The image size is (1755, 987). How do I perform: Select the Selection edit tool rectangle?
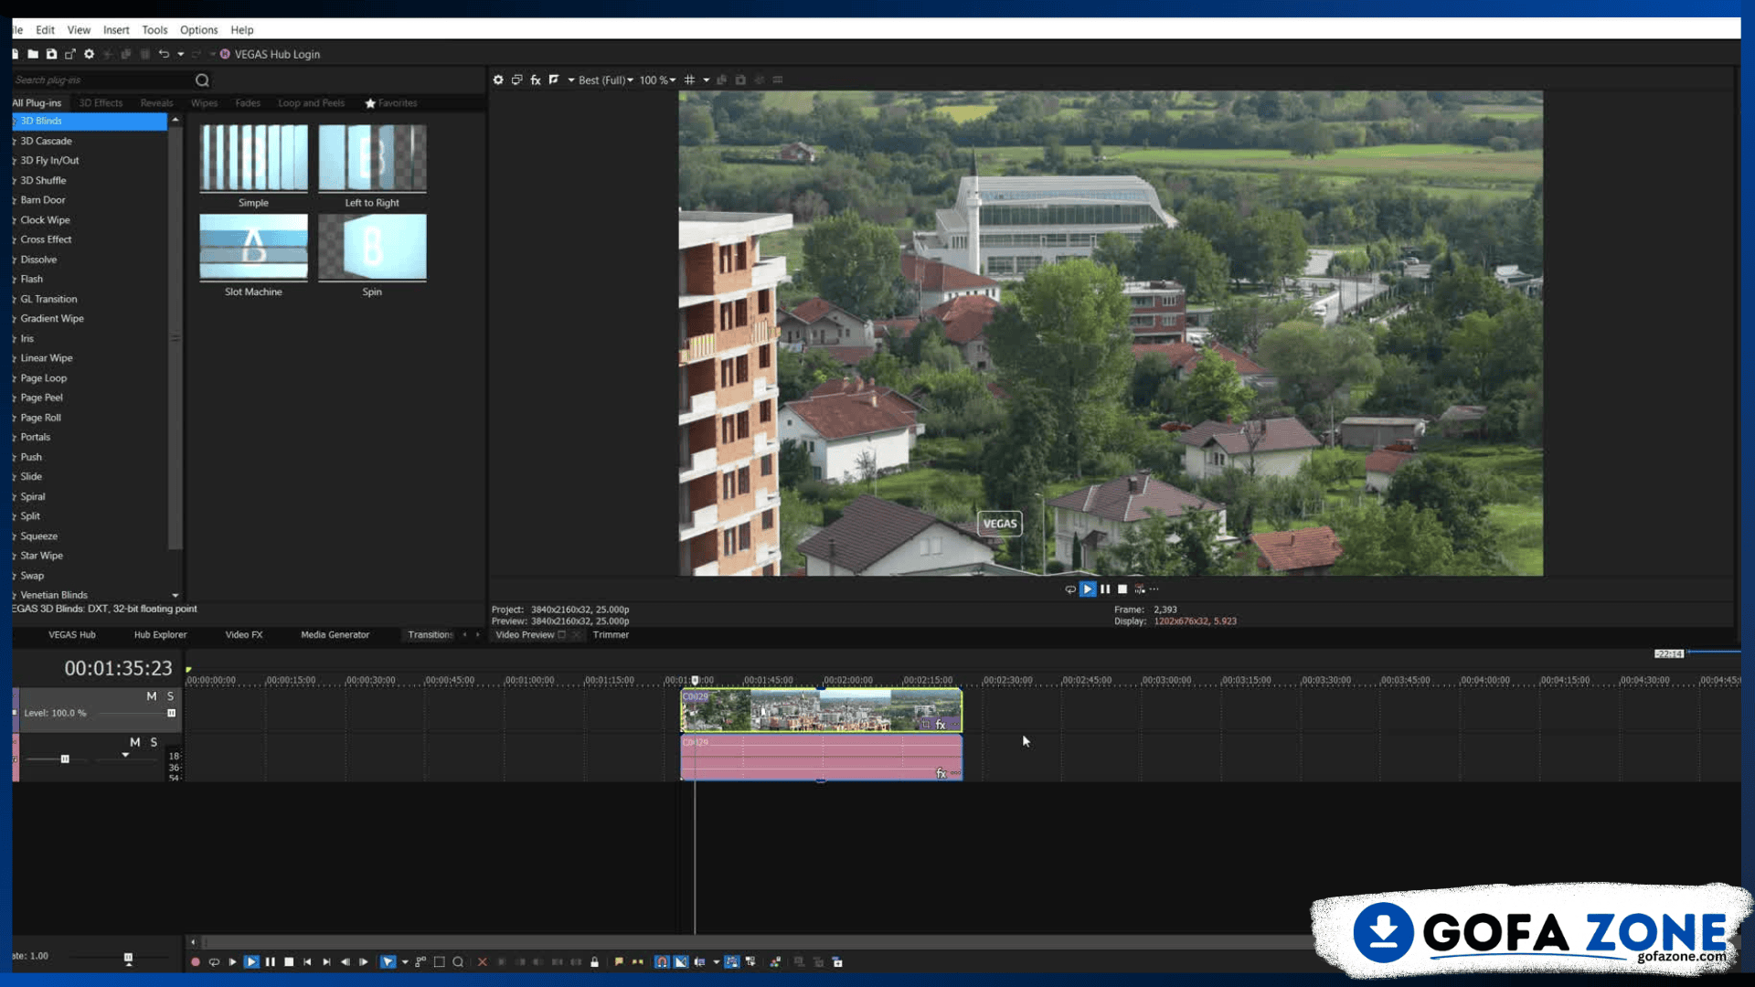point(440,962)
